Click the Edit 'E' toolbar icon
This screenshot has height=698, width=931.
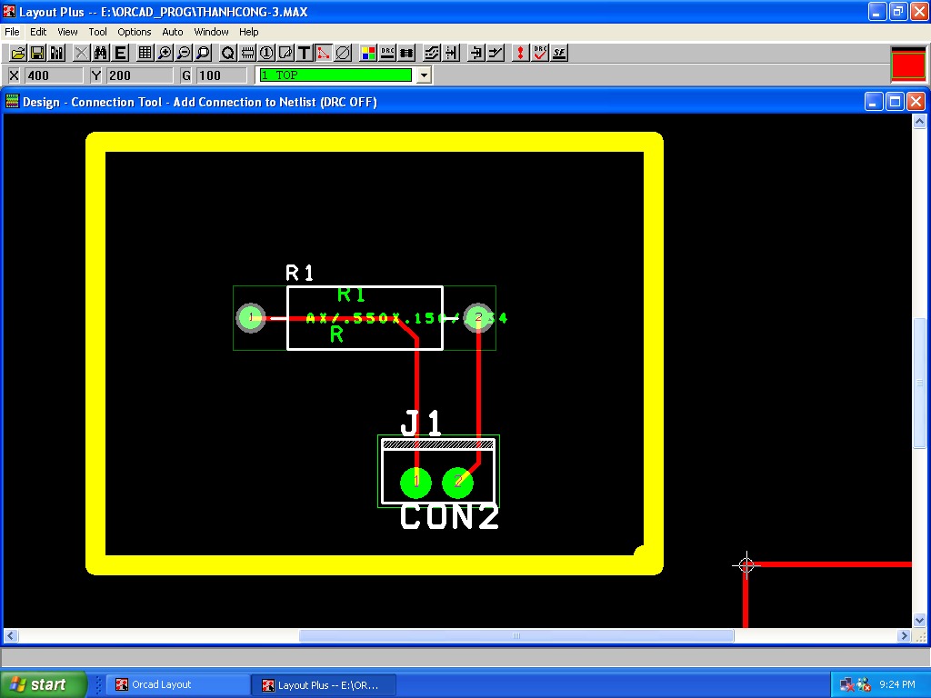(121, 54)
